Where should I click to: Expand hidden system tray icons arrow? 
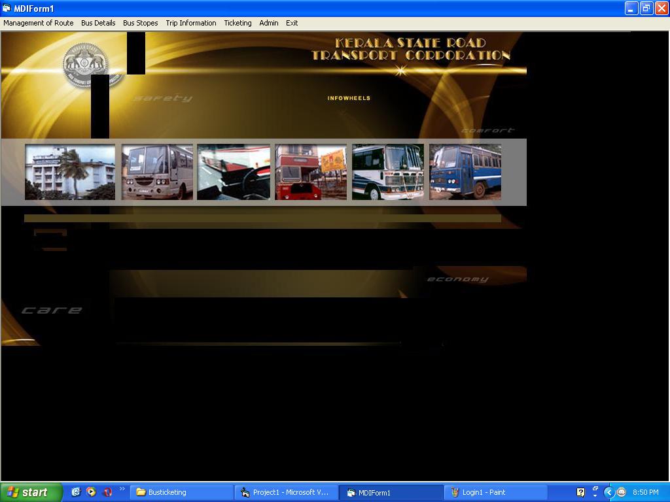(608, 492)
